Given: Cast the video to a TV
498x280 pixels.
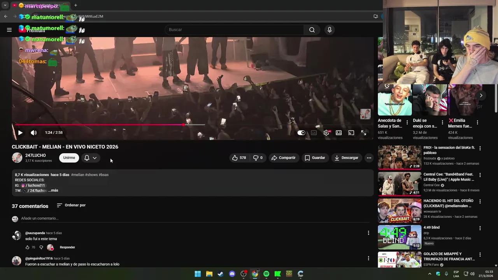Looking at the screenshot, I should pos(351,133).
